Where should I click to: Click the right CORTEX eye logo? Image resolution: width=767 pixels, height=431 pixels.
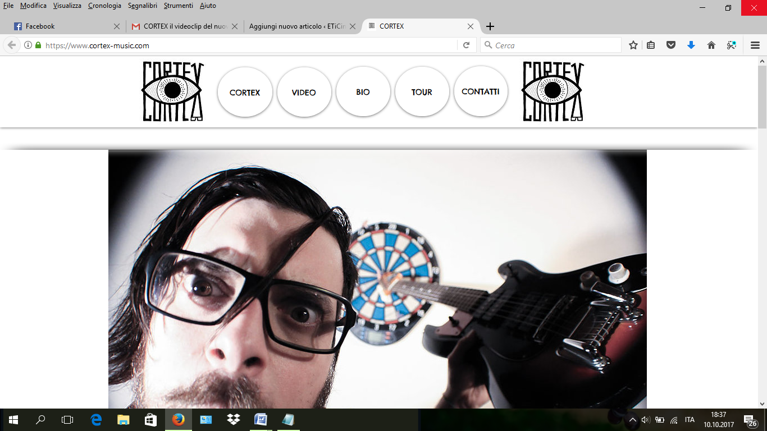click(553, 91)
